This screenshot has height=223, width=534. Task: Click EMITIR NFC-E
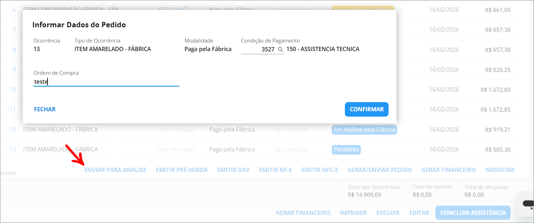[319, 169]
